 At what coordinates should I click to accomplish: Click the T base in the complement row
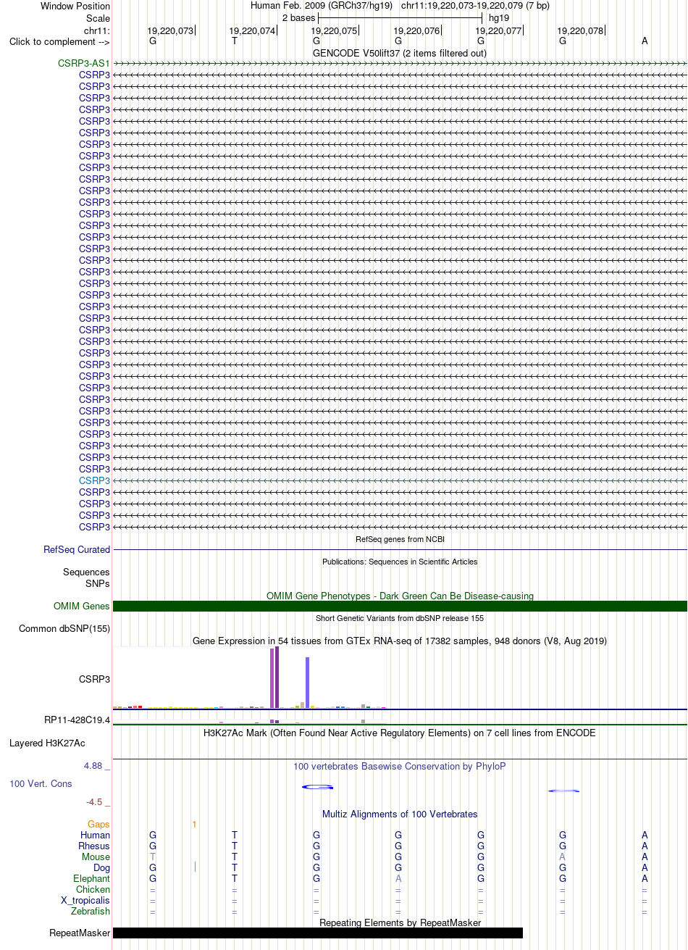pos(234,41)
